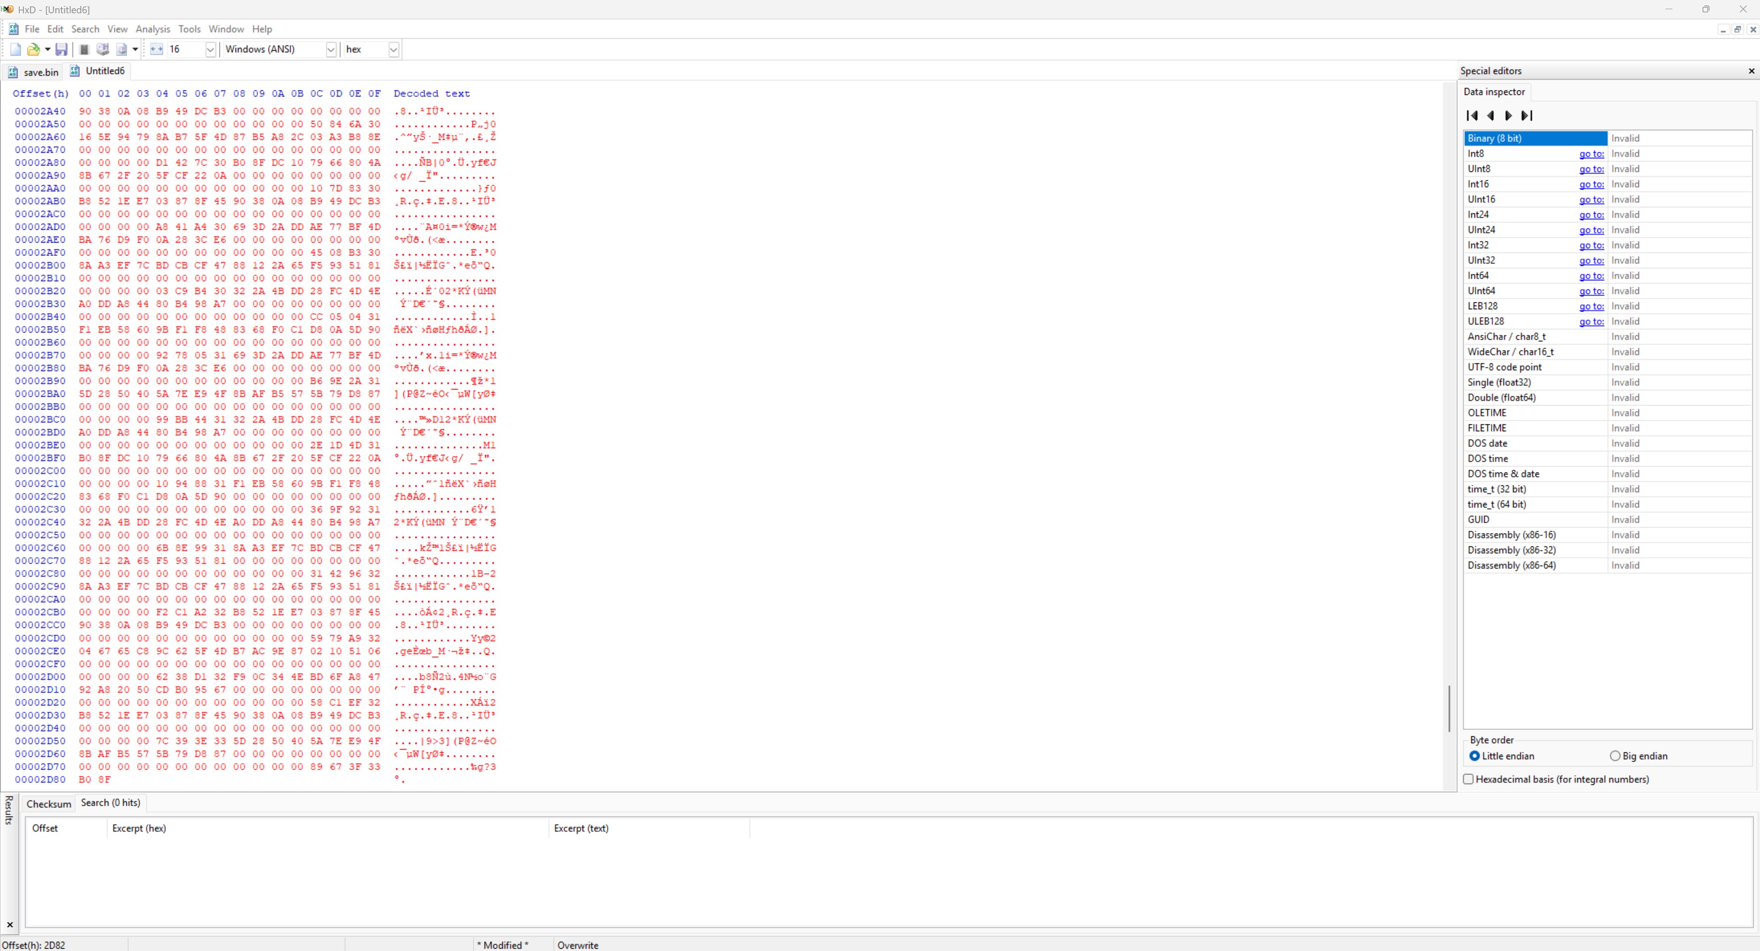This screenshot has height=951, width=1760.
Task: Click the Int32 go to link
Action: coord(1591,245)
